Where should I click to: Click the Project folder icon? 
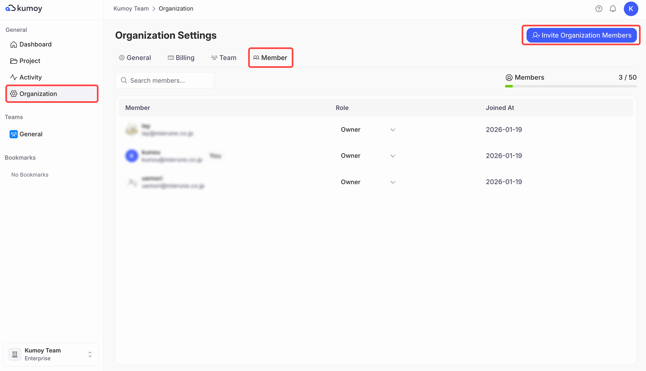[13, 61]
